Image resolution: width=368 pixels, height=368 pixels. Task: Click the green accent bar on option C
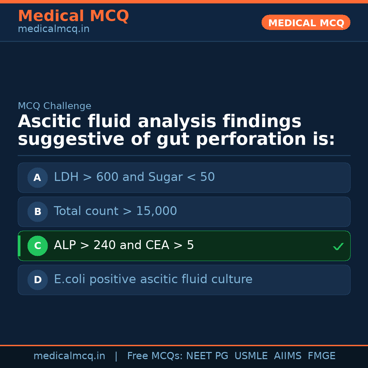pos(19,246)
